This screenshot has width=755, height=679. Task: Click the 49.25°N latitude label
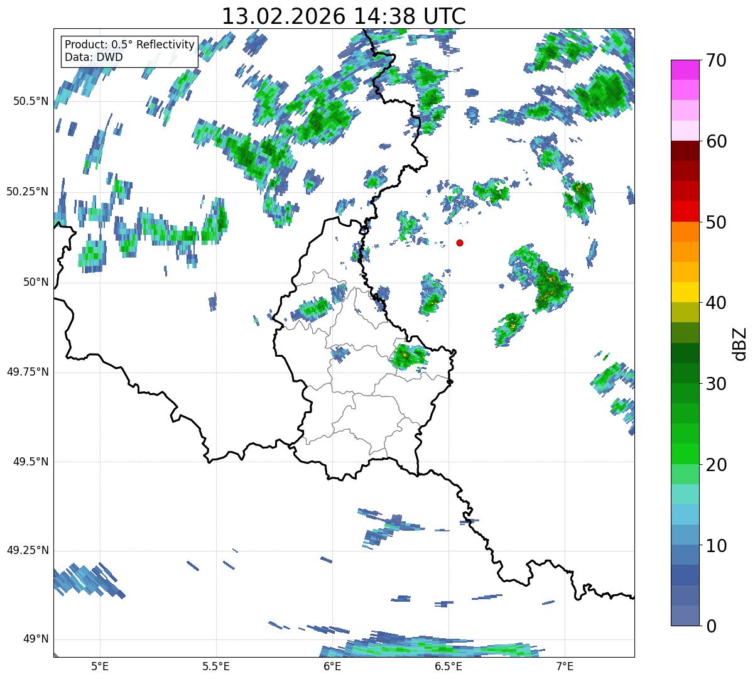pos(27,550)
